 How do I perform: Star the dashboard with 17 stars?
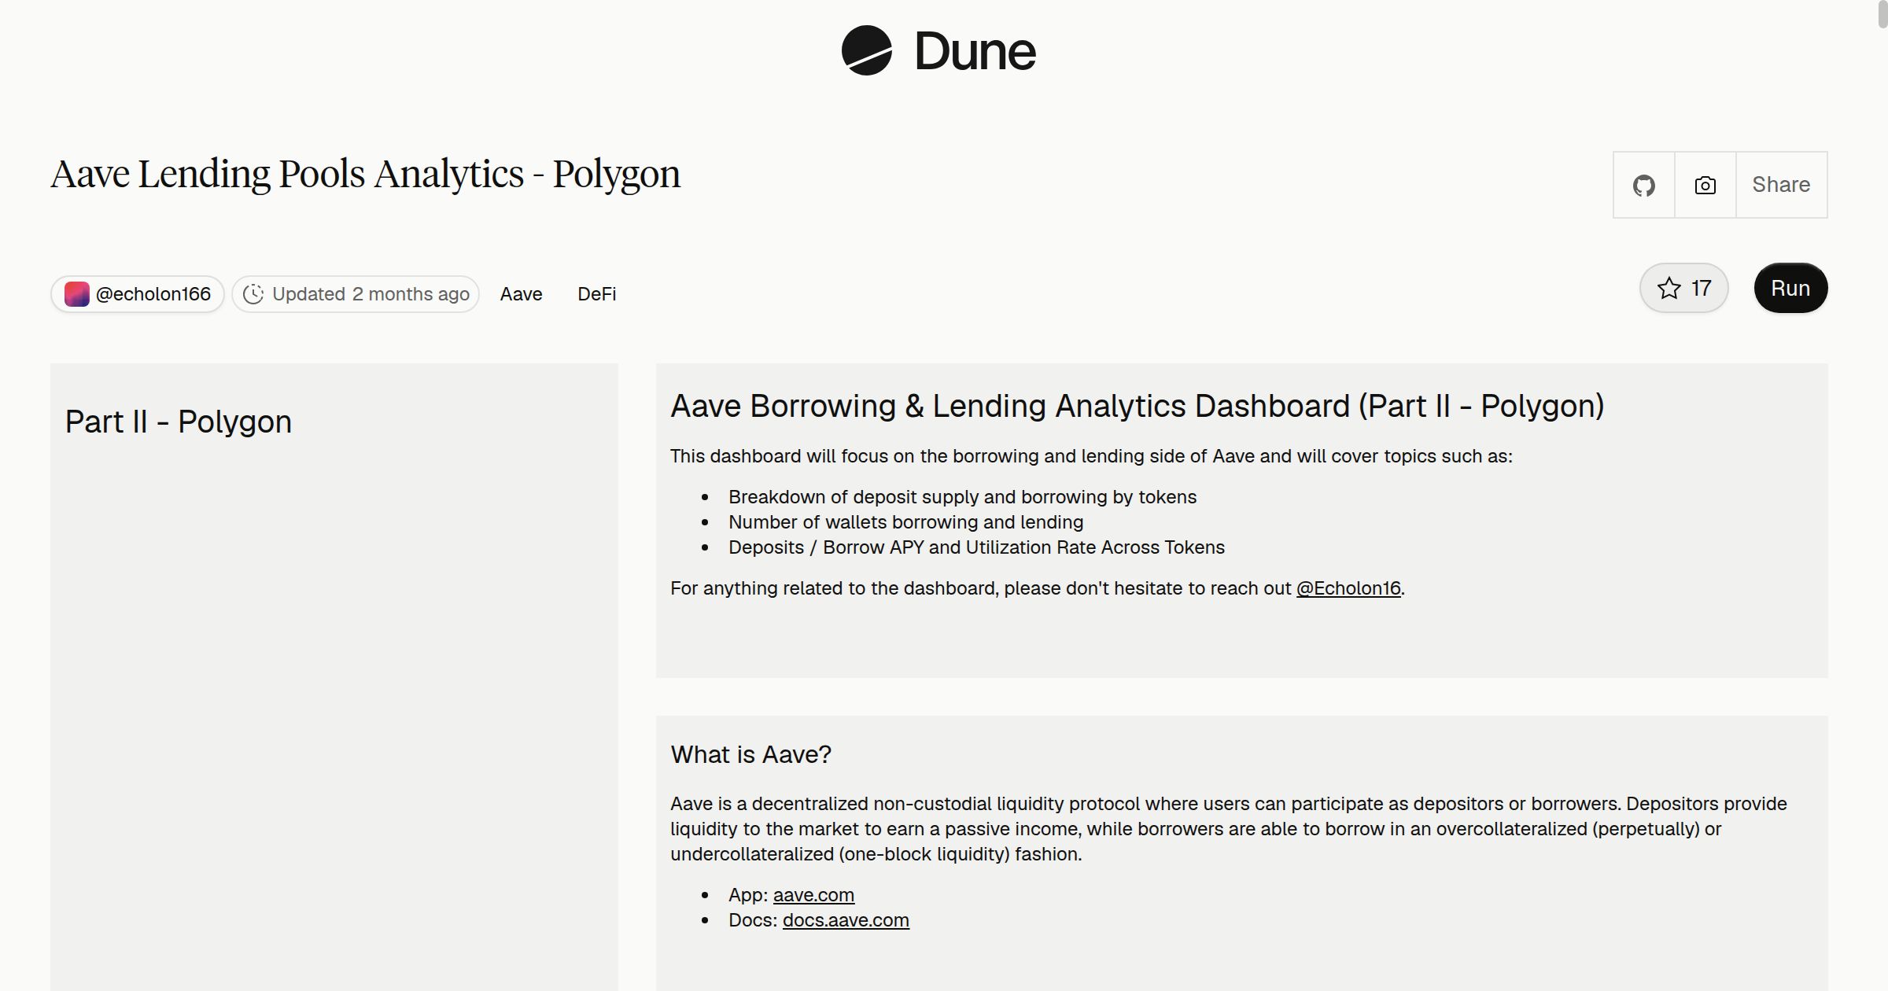pos(1683,288)
